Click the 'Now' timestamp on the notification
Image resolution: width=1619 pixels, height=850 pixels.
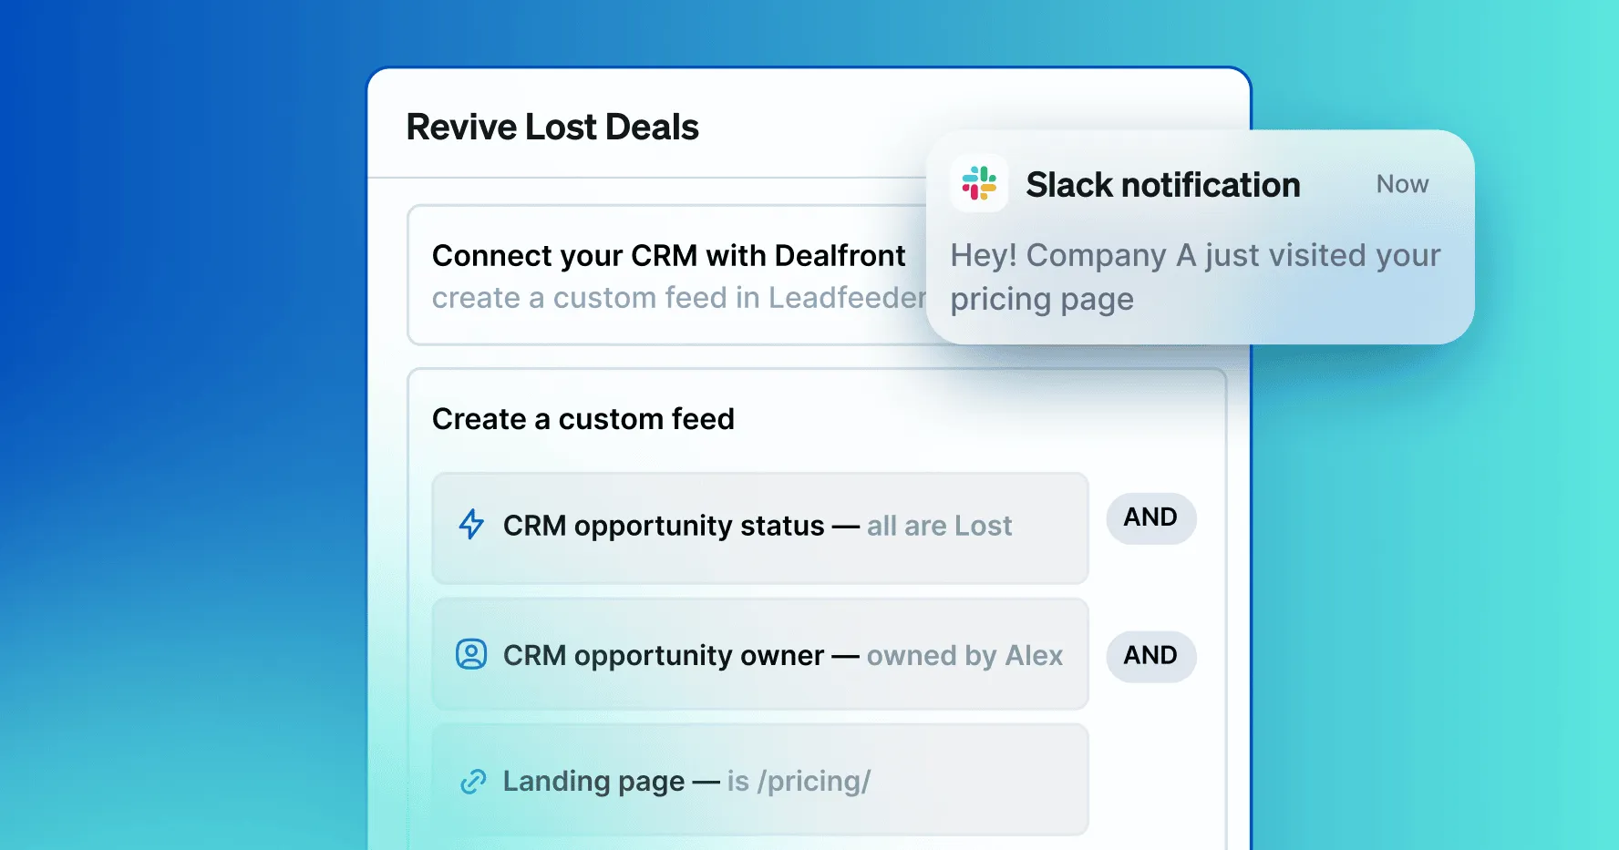tap(1401, 184)
